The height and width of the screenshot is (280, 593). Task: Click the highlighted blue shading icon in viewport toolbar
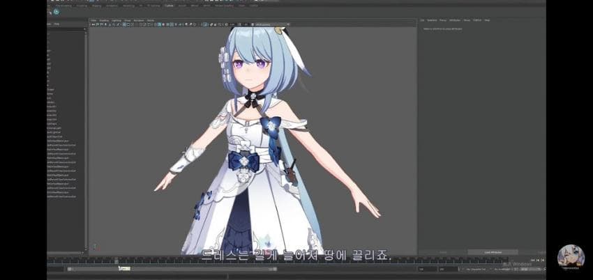[160, 24]
